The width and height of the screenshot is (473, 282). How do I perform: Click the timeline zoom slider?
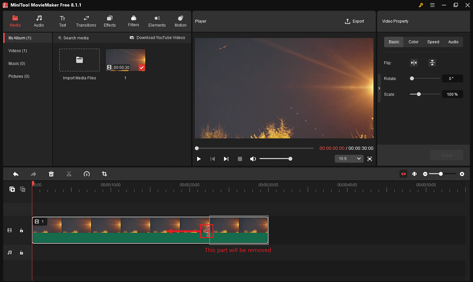pos(442,174)
